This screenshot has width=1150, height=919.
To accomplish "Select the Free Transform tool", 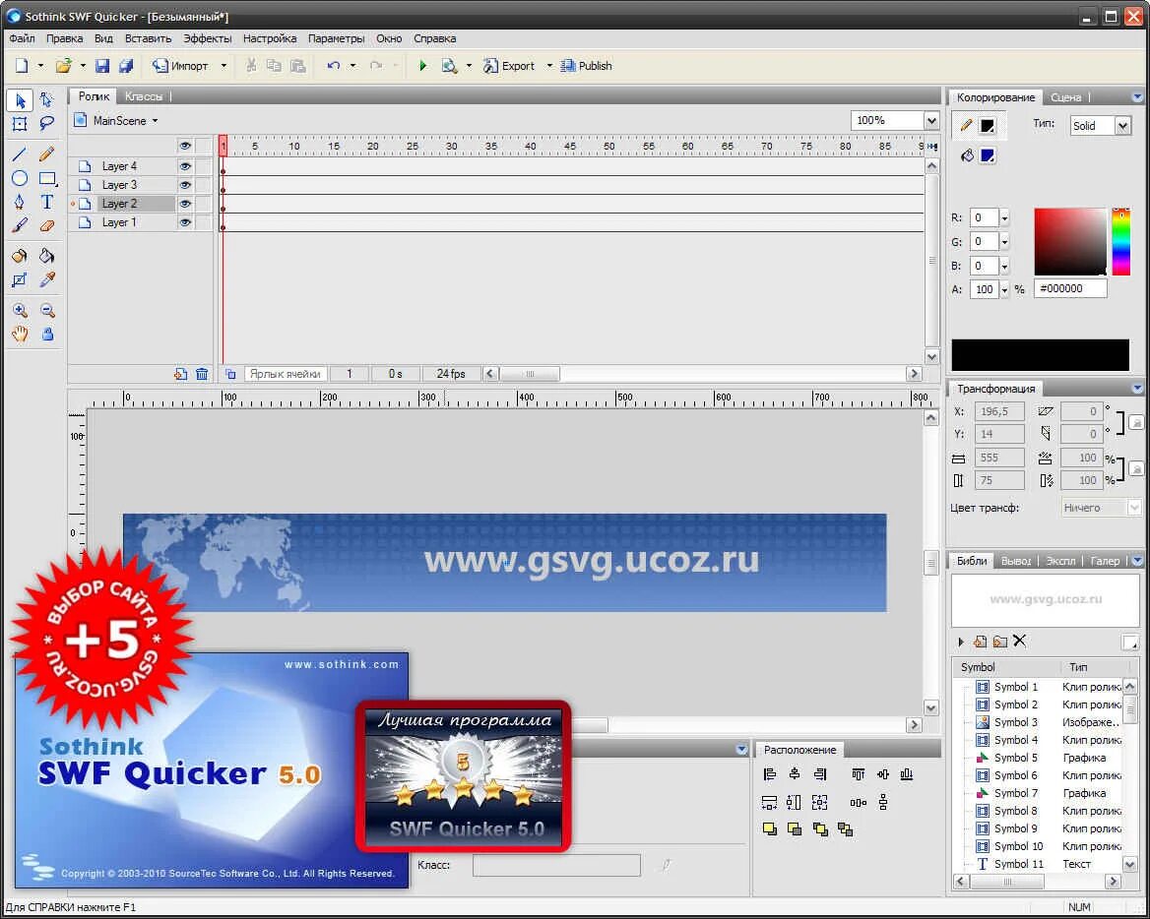I will point(20,124).
